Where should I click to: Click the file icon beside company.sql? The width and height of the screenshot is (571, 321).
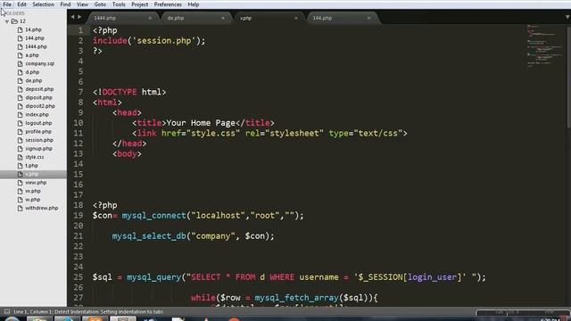tap(20, 63)
